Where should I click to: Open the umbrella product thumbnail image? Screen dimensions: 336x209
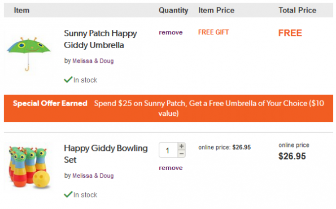coord(28,54)
